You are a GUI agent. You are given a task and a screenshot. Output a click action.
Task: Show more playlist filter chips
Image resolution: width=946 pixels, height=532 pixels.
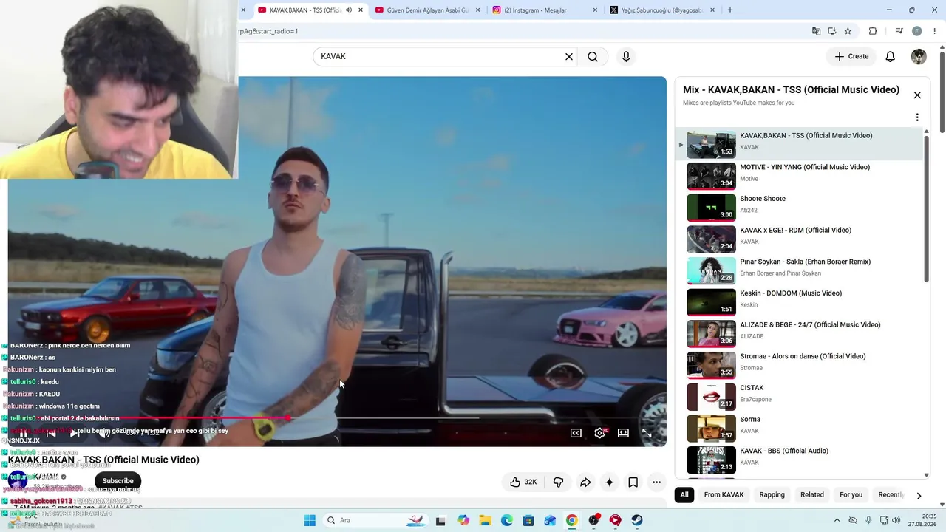pos(919,495)
